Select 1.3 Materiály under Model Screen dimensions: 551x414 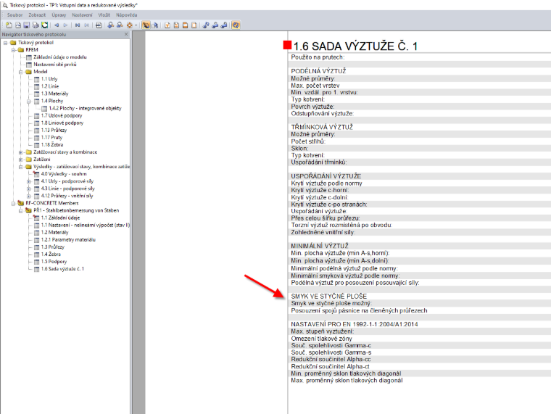pyautogui.click(x=55, y=94)
